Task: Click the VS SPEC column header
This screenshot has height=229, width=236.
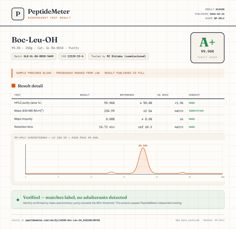Action: click(x=163, y=95)
